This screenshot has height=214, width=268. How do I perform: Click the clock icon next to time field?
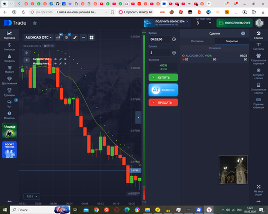(x=174, y=39)
